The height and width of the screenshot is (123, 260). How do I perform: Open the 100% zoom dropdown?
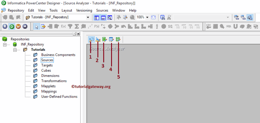point(147,17)
